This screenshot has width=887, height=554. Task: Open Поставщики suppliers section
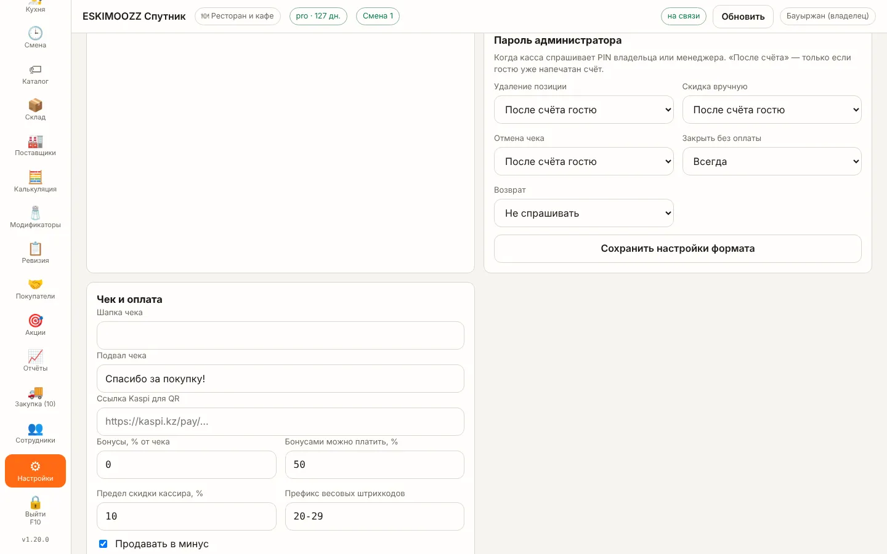[35, 145]
